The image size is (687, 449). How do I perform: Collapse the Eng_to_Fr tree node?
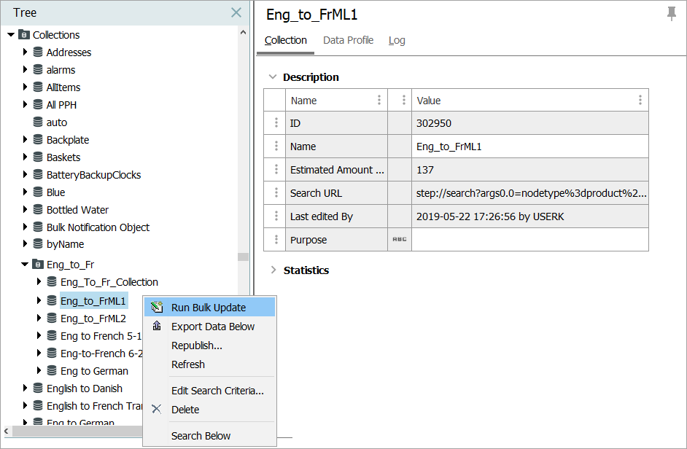(25, 265)
